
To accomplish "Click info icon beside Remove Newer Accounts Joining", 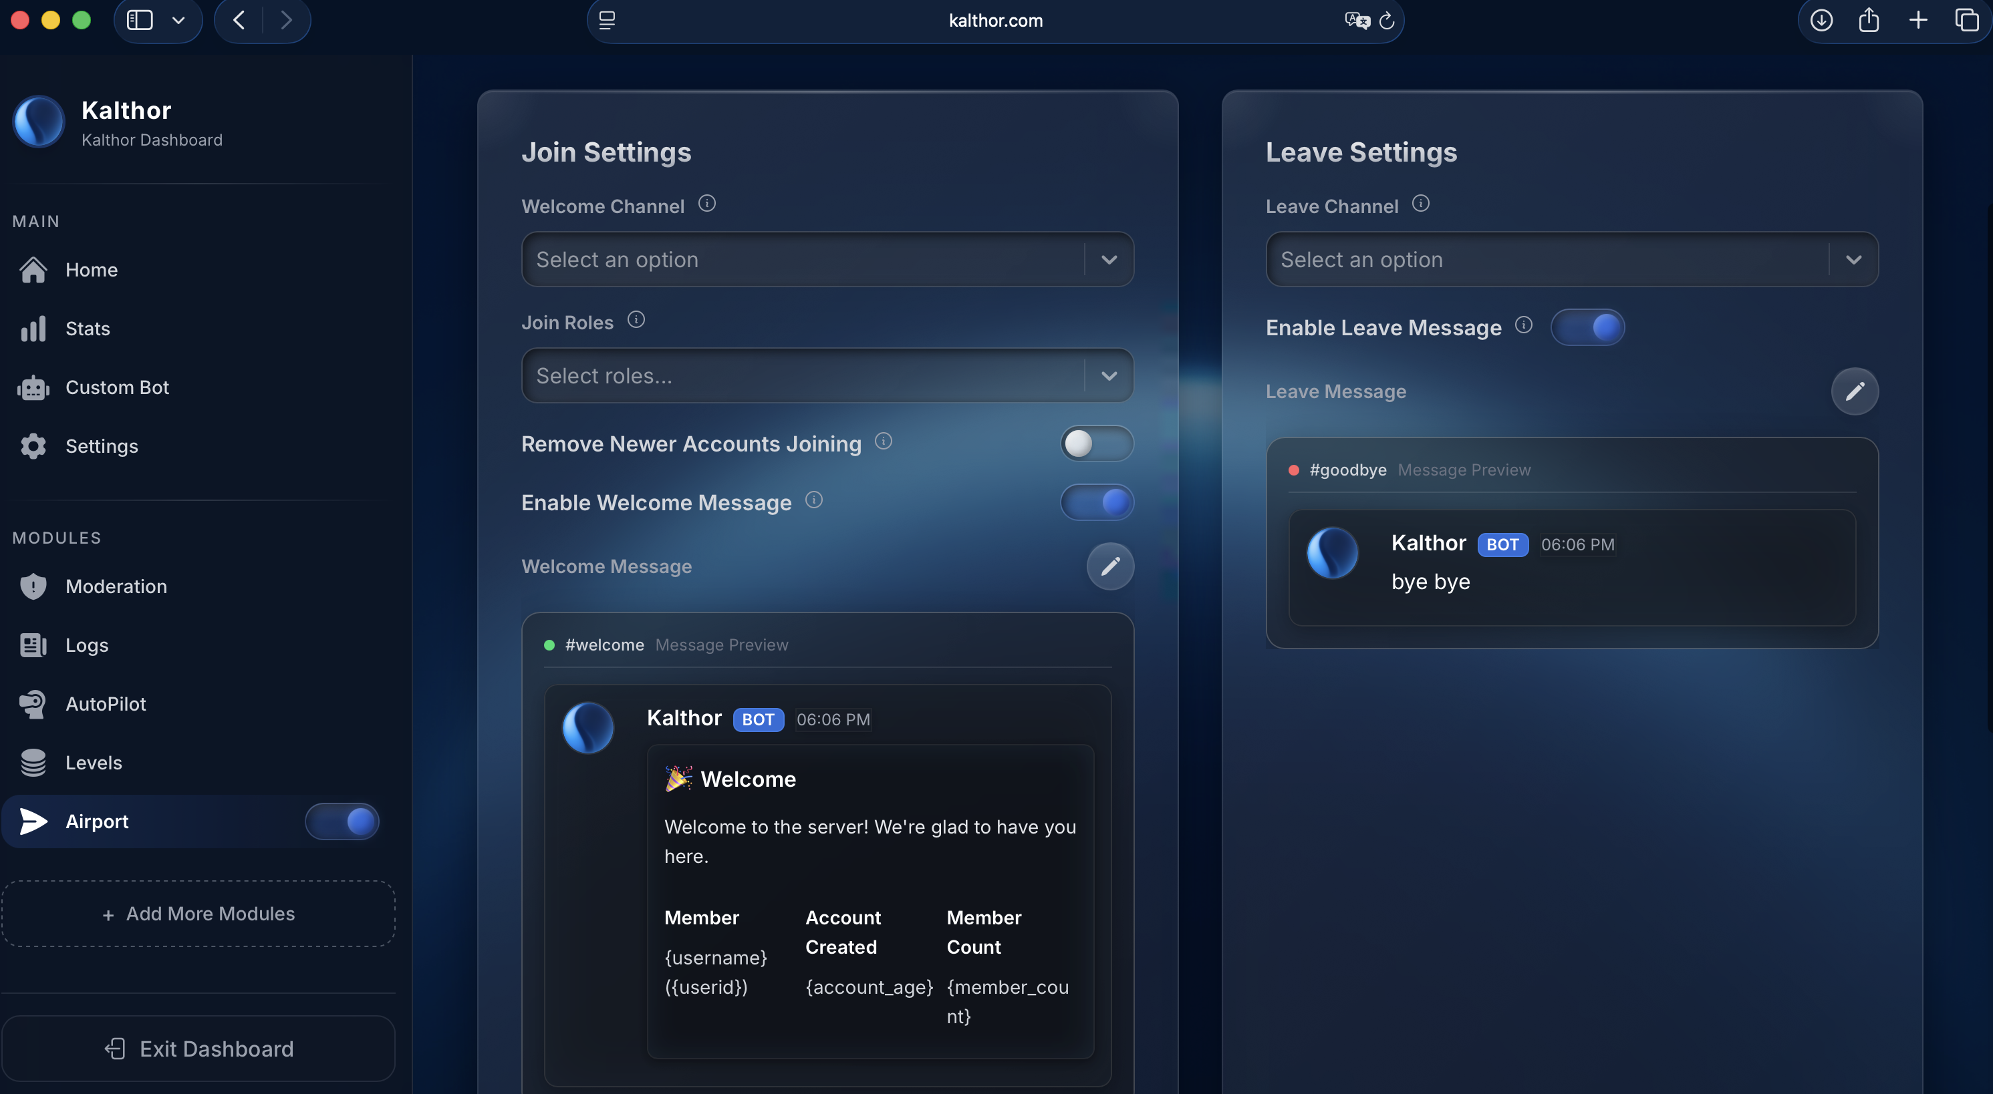I will point(883,441).
